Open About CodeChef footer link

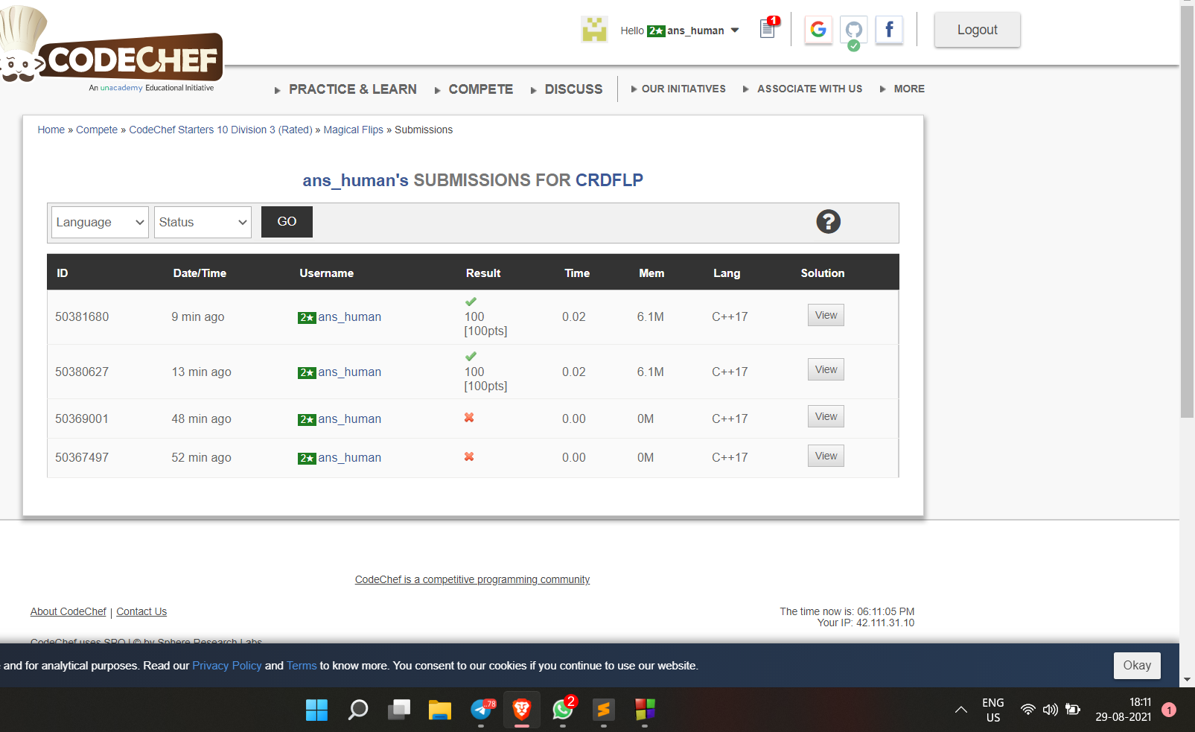coord(68,611)
